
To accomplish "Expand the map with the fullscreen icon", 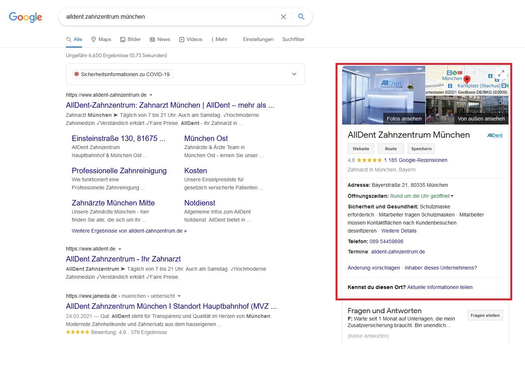I will point(501,73).
